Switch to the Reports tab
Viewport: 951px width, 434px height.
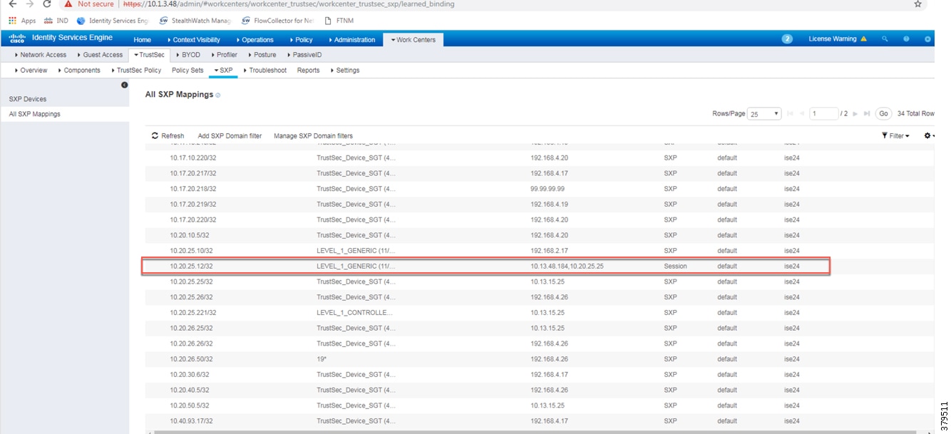coord(308,71)
